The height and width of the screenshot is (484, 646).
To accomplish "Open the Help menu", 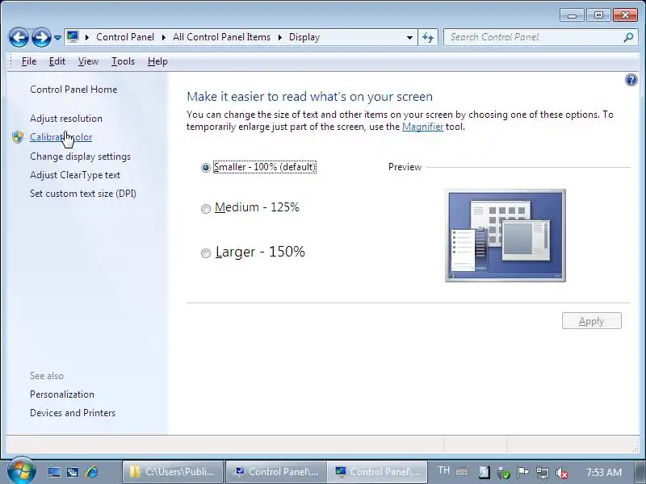I will (x=157, y=61).
